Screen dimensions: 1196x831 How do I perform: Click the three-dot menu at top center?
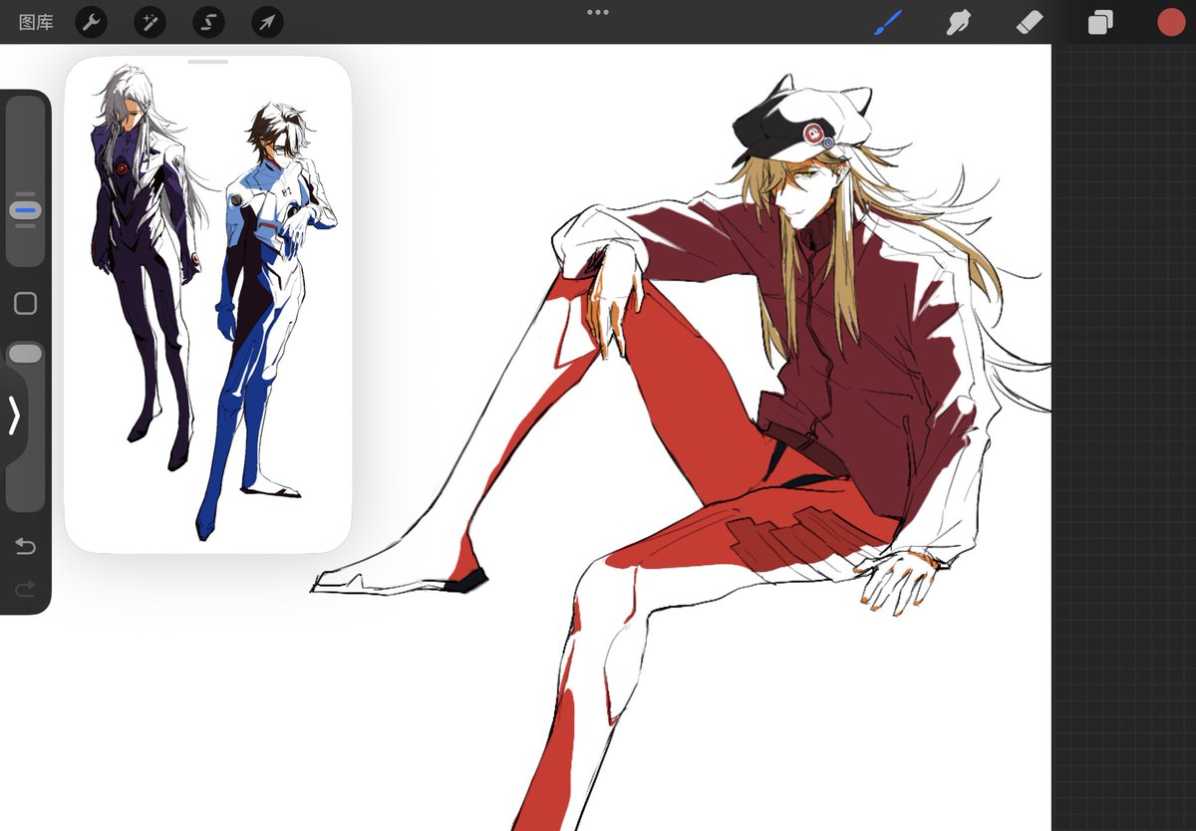(x=598, y=12)
